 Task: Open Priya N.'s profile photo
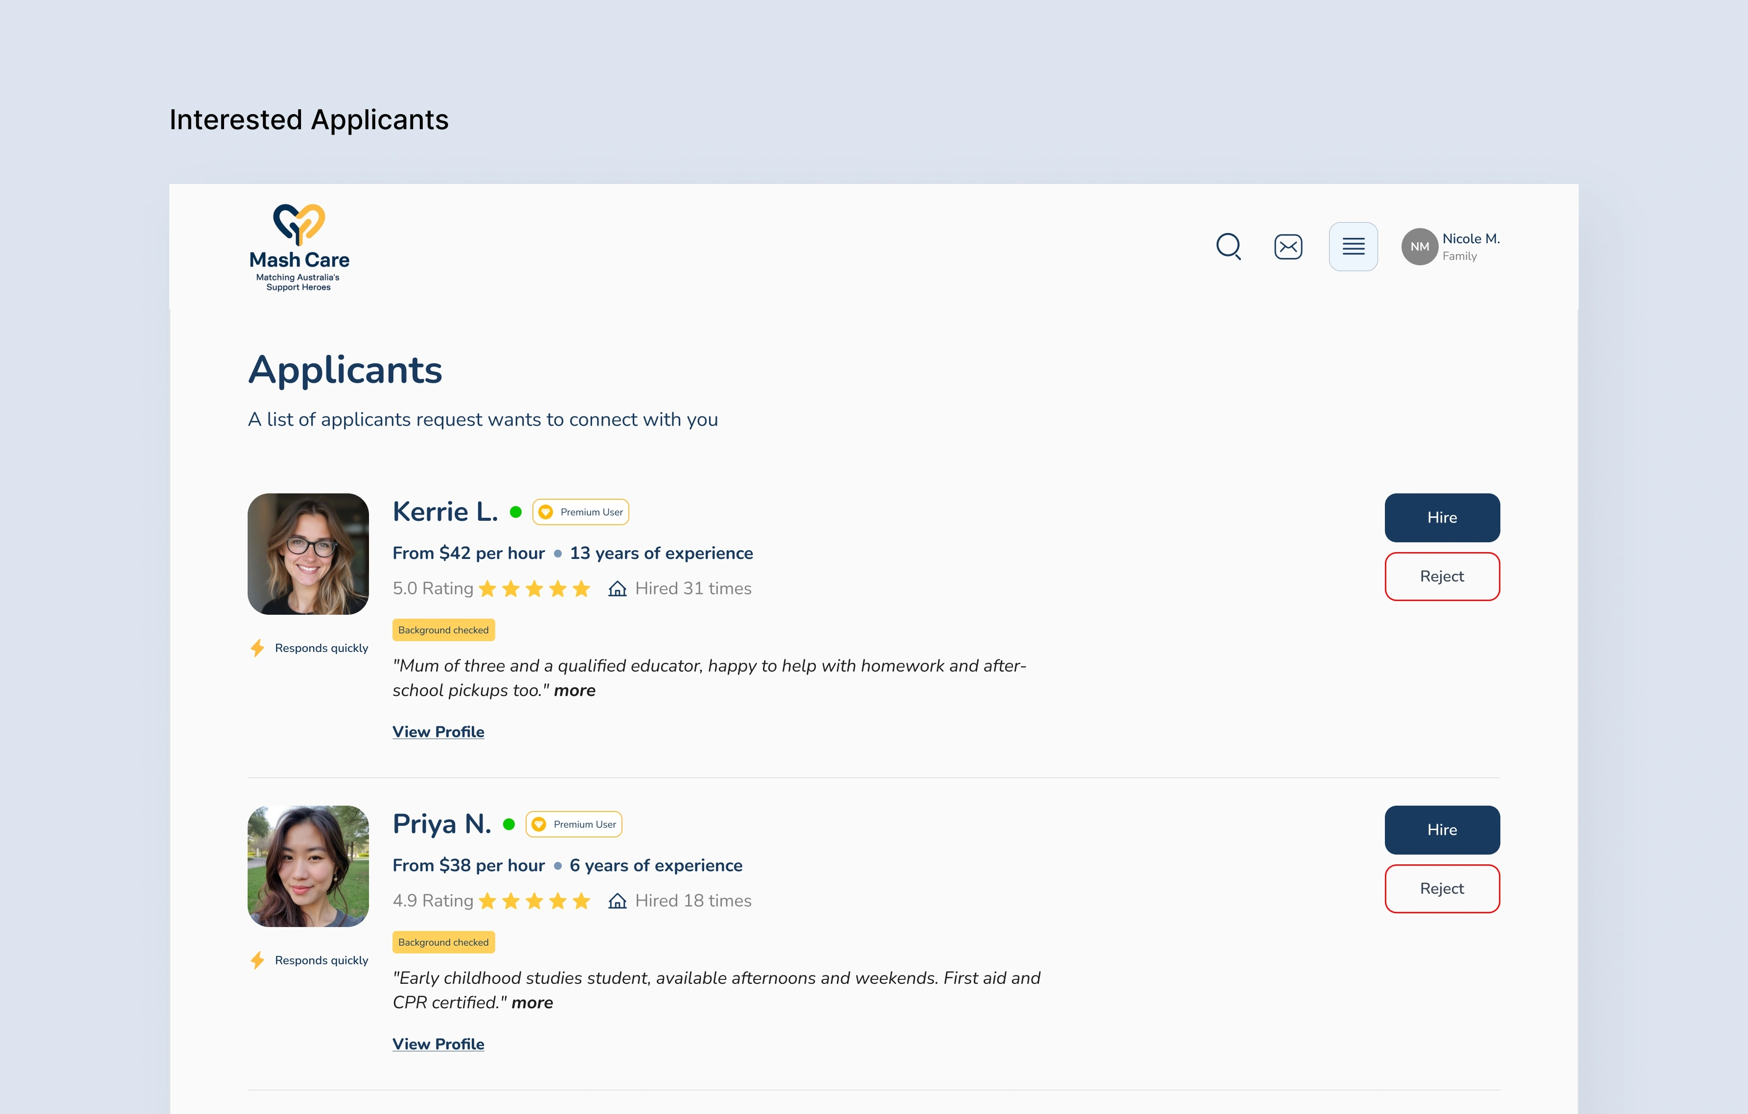308,866
